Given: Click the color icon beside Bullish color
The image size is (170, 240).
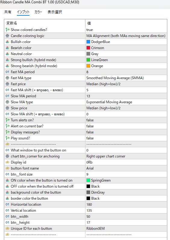Looking at the screenshot, I should (7, 42).
